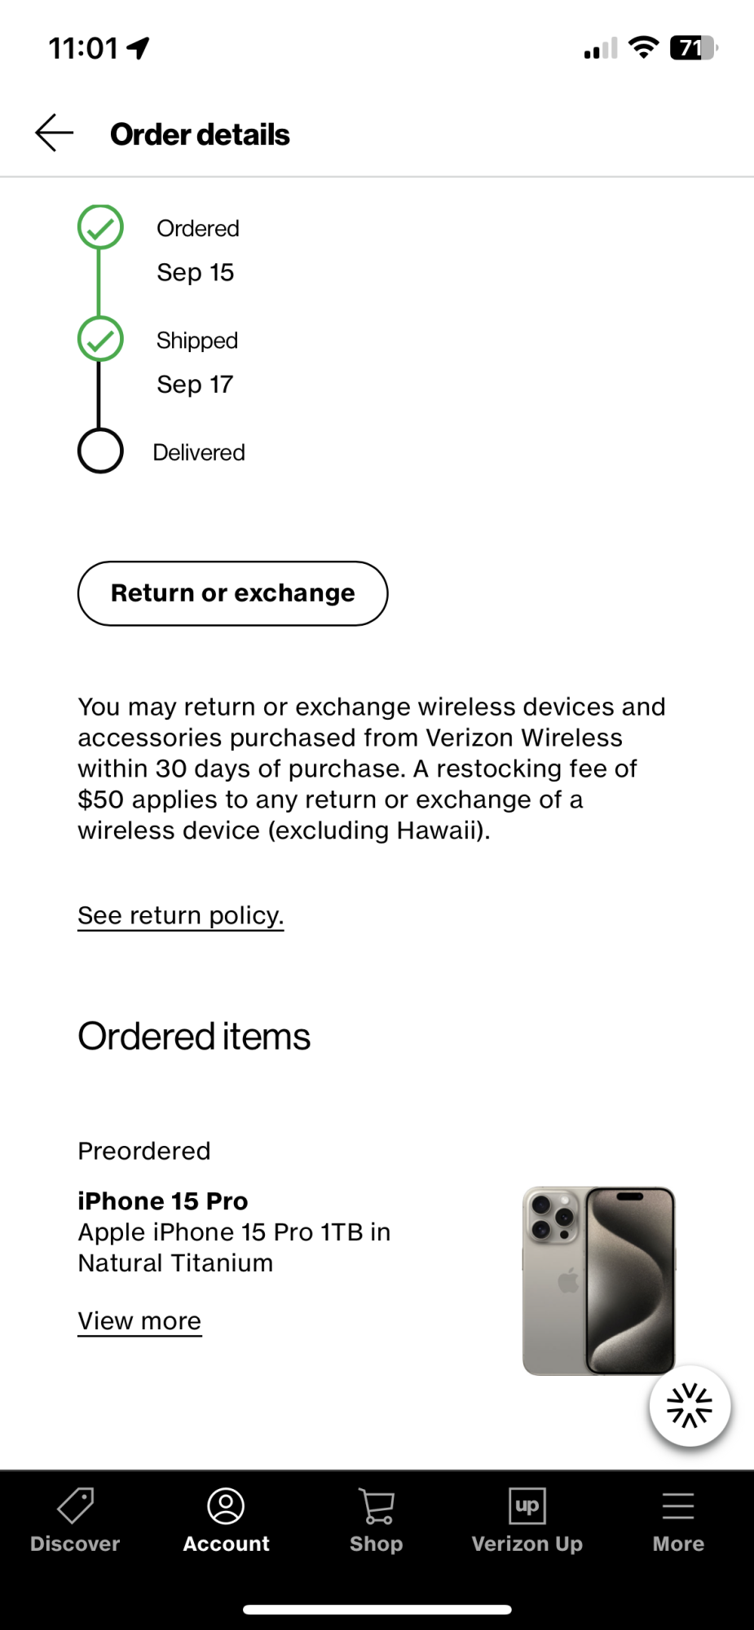Expand View more for iPhone 15 Pro
The height and width of the screenshot is (1630, 754).
point(139,1321)
